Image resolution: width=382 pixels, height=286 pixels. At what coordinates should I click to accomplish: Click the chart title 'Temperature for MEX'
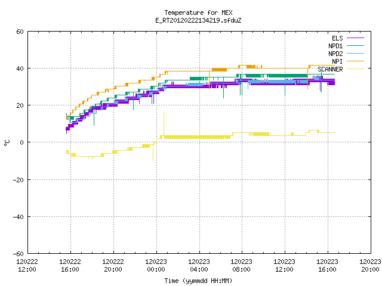[198, 13]
